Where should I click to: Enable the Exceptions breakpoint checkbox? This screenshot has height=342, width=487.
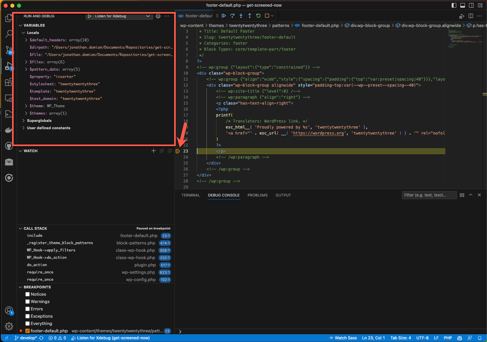pos(27,316)
